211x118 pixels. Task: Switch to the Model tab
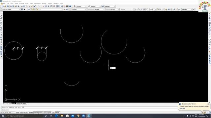(14, 104)
